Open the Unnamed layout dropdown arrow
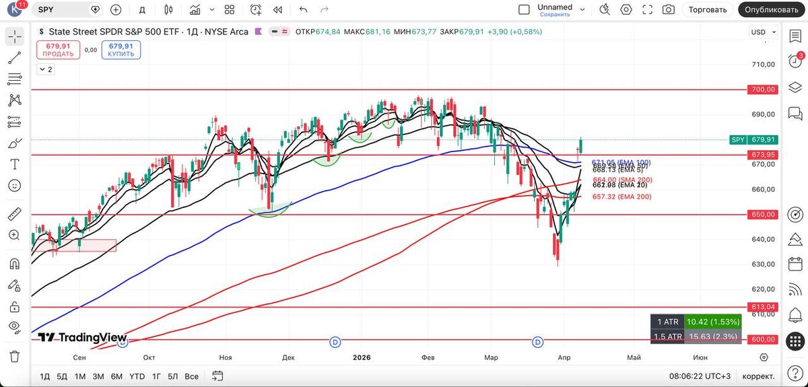This screenshot has width=808, height=387. (582, 9)
